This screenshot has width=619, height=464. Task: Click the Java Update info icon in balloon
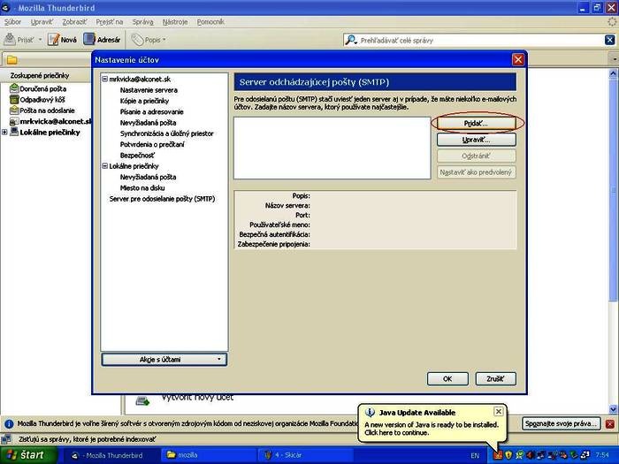click(x=370, y=413)
